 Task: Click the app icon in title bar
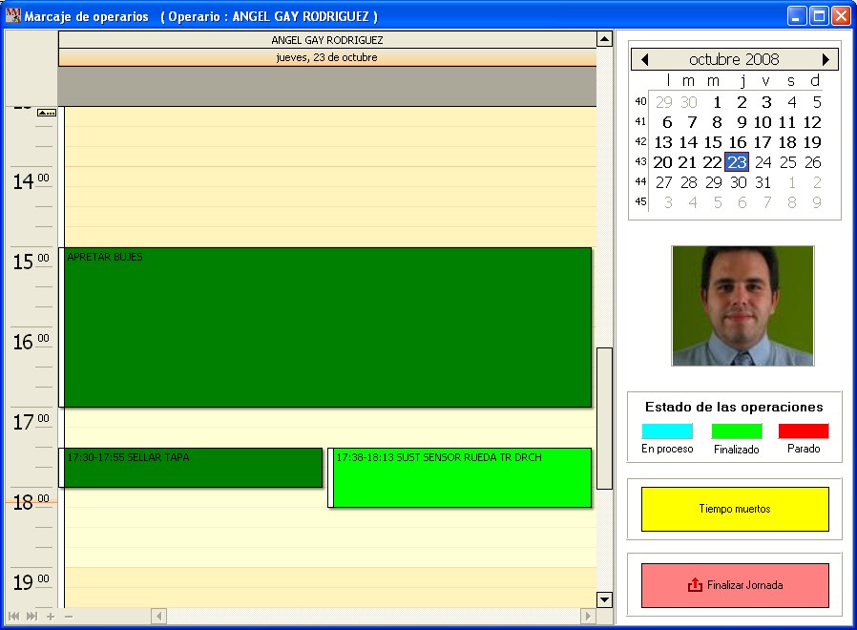pyautogui.click(x=13, y=15)
